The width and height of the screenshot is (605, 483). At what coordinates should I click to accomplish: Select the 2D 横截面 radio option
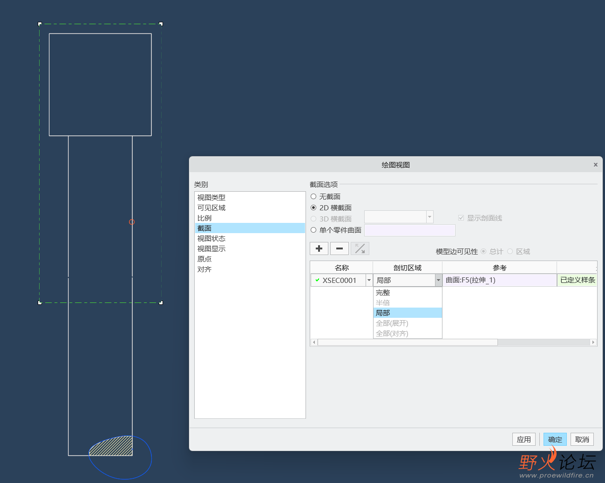tap(313, 208)
